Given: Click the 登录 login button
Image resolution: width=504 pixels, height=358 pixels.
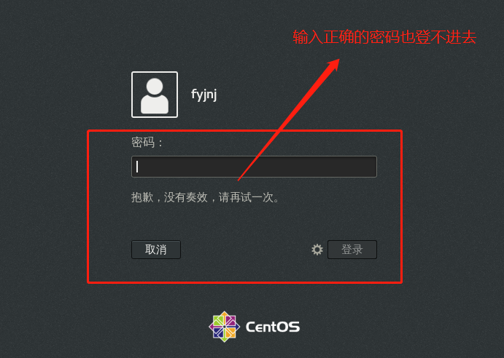Looking at the screenshot, I should pos(352,250).
